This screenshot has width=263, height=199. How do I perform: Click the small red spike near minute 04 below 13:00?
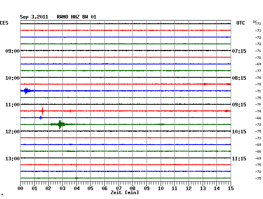(76, 165)
